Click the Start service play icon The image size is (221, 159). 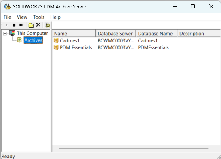[6, 25]
